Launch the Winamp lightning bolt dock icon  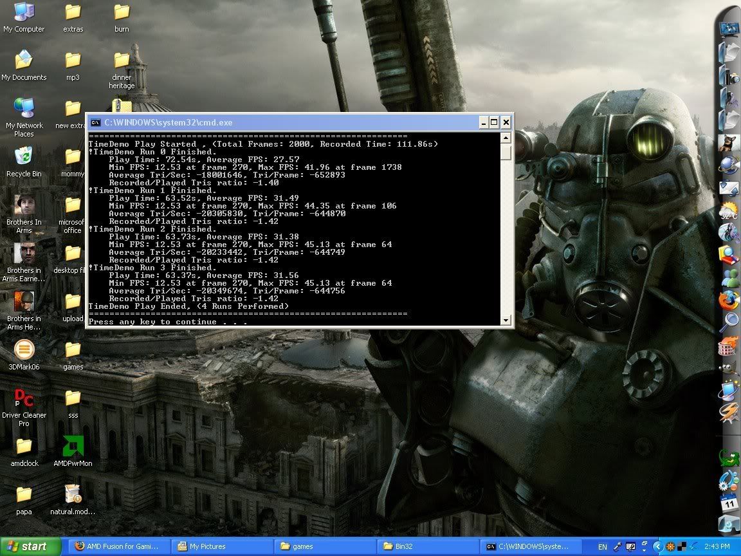point(729,412)
